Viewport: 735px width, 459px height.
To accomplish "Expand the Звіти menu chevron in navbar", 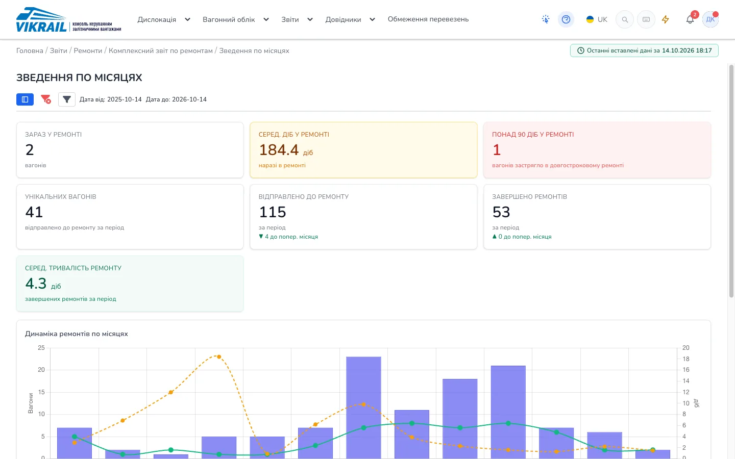I will point(310,19).
